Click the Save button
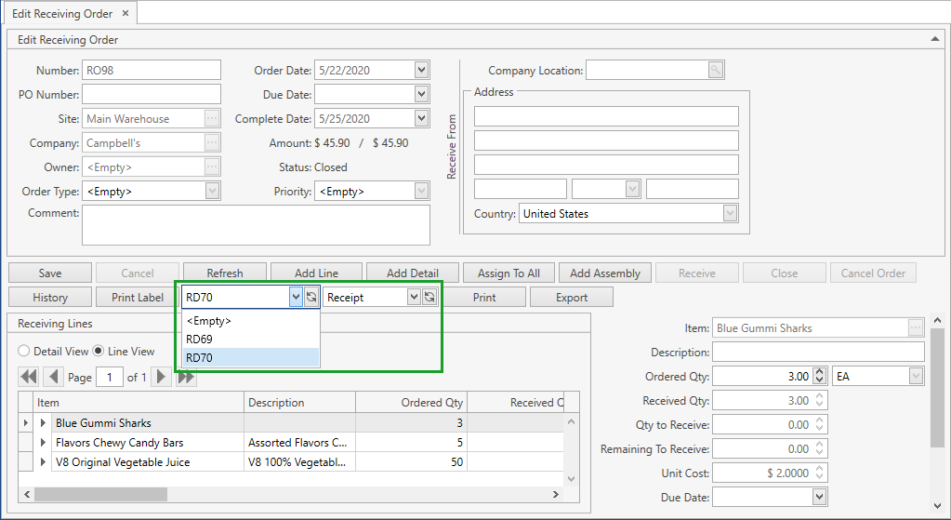This screenshot has width=951, height=520. 50,273
